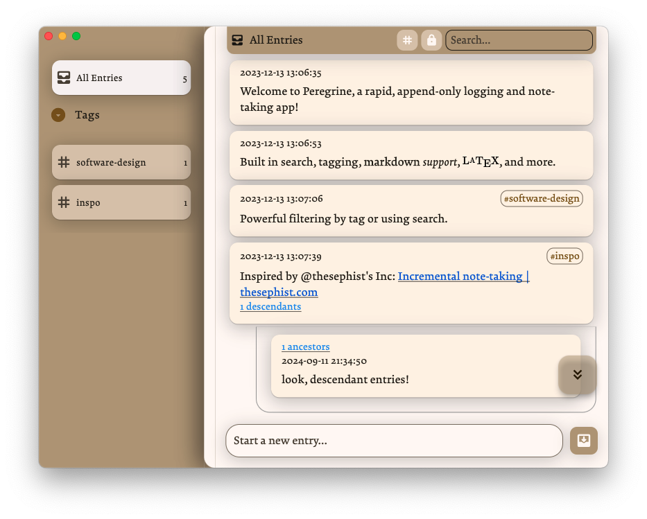Collapse the Tags section
The height and width of the screenshot is (519, 647).
(x=58, y=114)
